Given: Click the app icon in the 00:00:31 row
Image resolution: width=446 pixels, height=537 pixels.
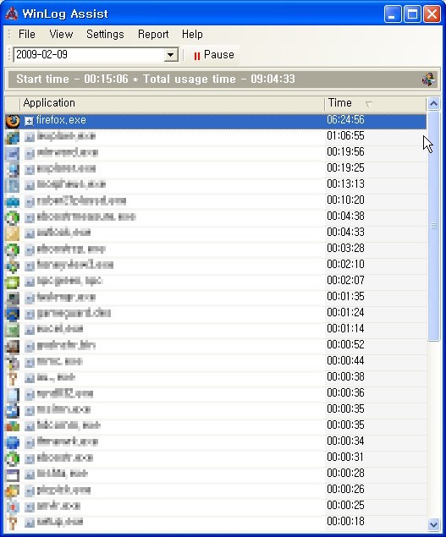Looking at the screenshot, I should click(13, 458).
